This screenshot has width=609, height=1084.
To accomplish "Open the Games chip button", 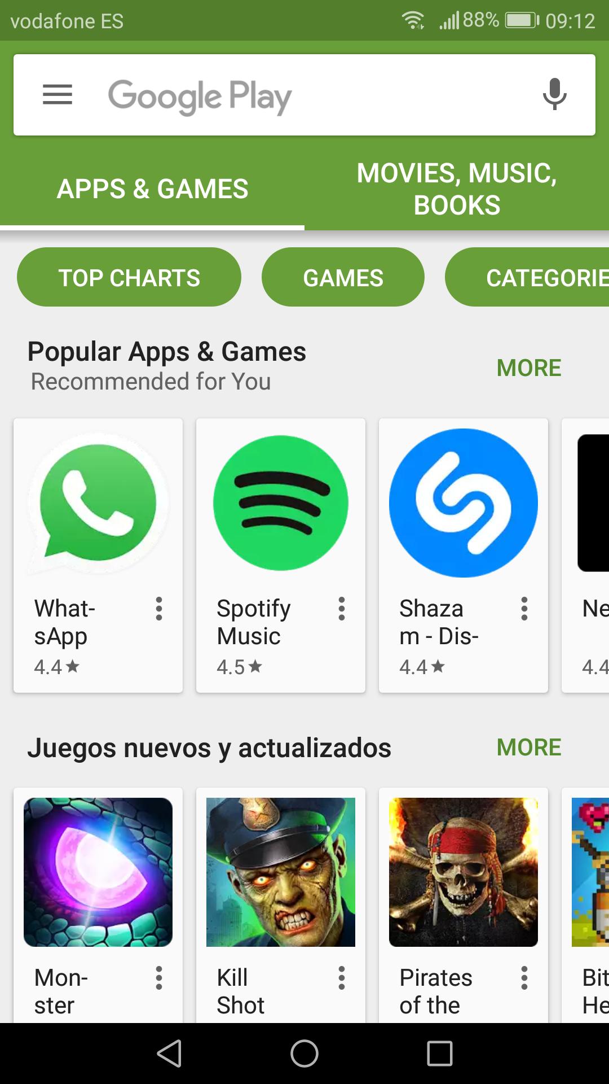I will tap(343, 277).
